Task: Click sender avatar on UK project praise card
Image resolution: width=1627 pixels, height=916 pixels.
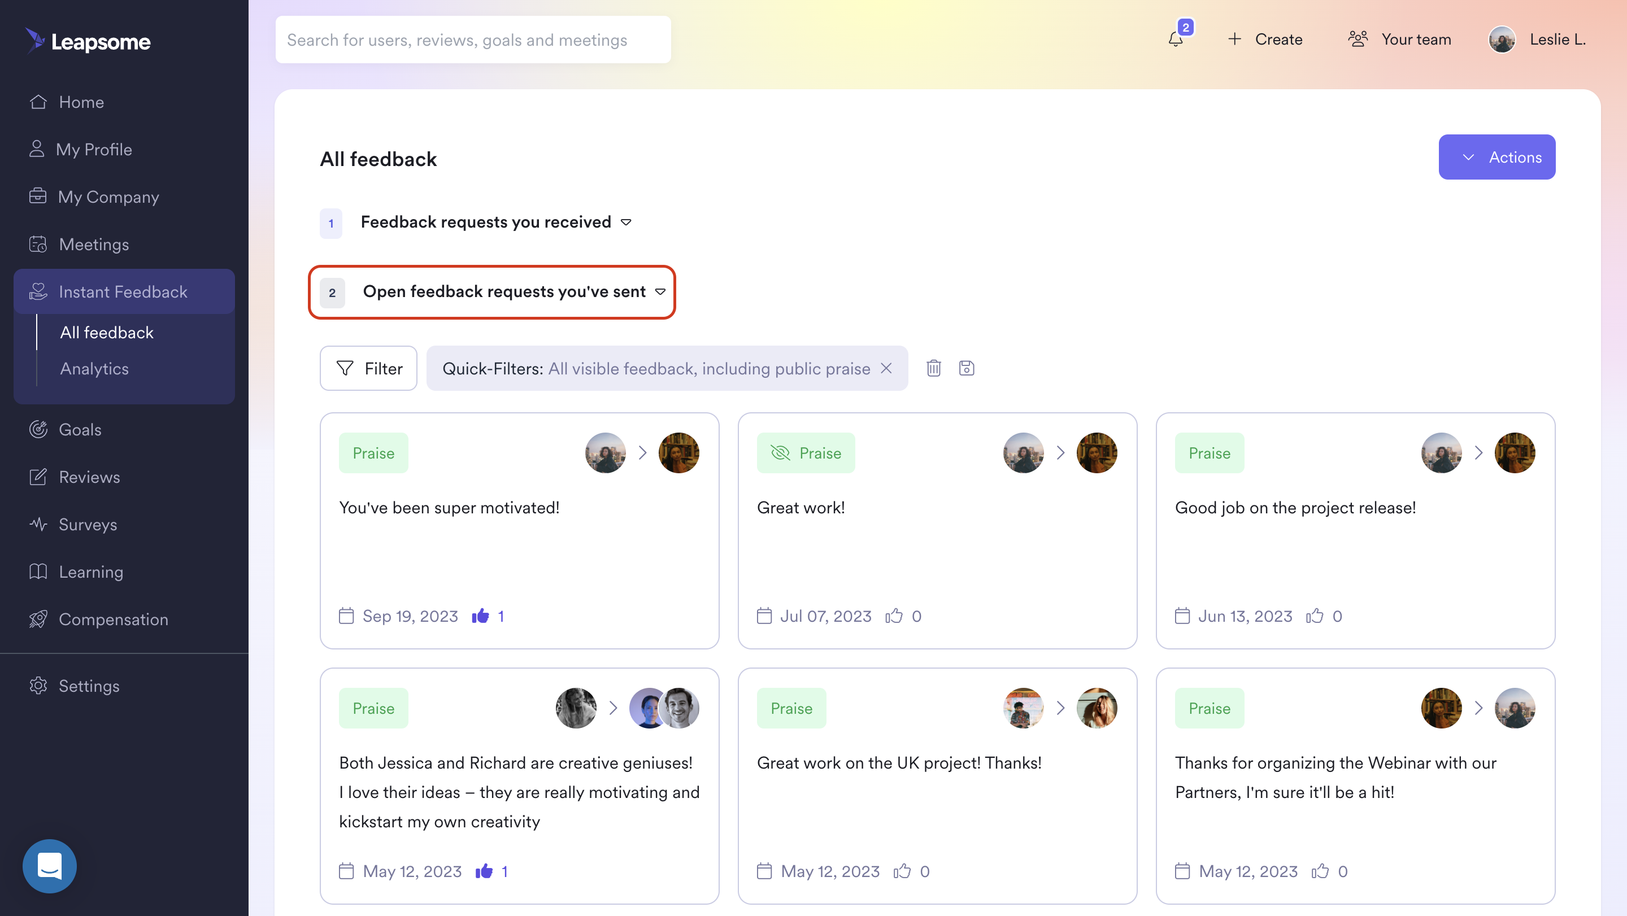Action: (1023, 708)
